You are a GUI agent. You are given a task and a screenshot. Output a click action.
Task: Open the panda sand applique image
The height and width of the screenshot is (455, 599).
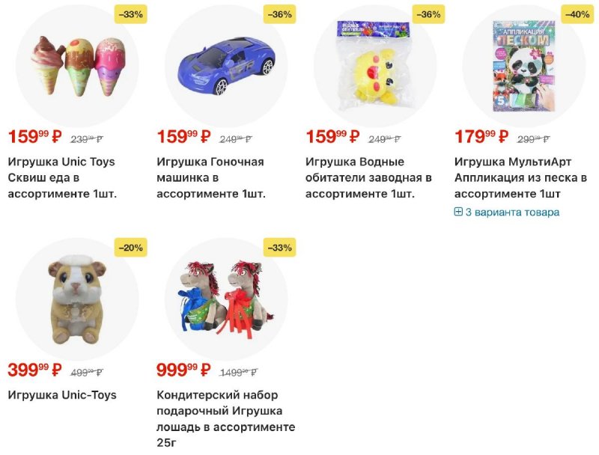click(x=523, y=65)
